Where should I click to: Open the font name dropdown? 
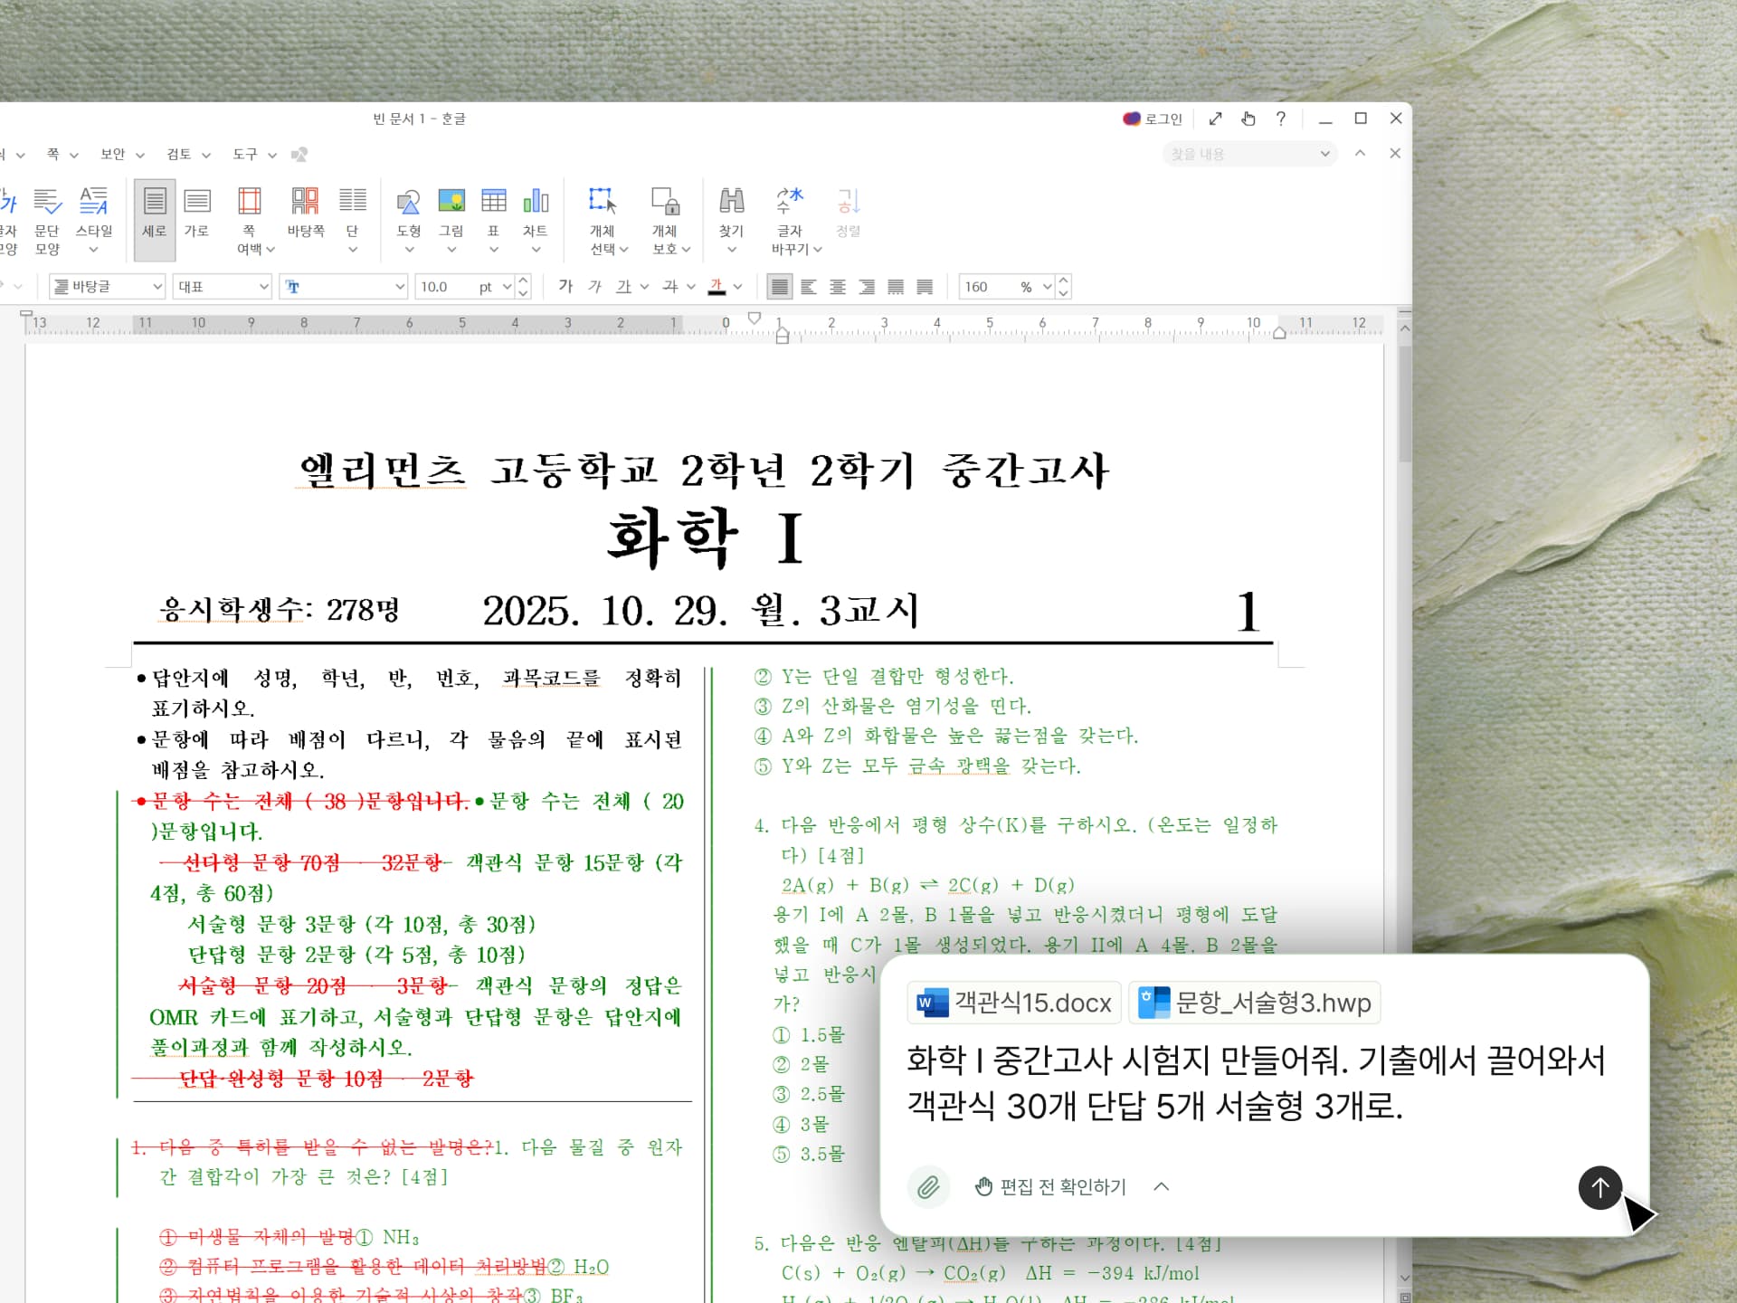pos(398,286)
